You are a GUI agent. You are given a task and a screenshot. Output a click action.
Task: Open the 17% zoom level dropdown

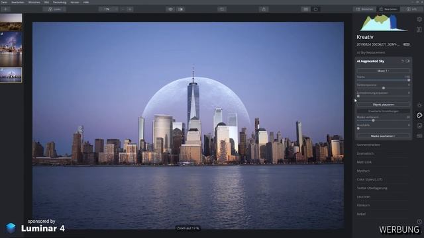point(109,9)
